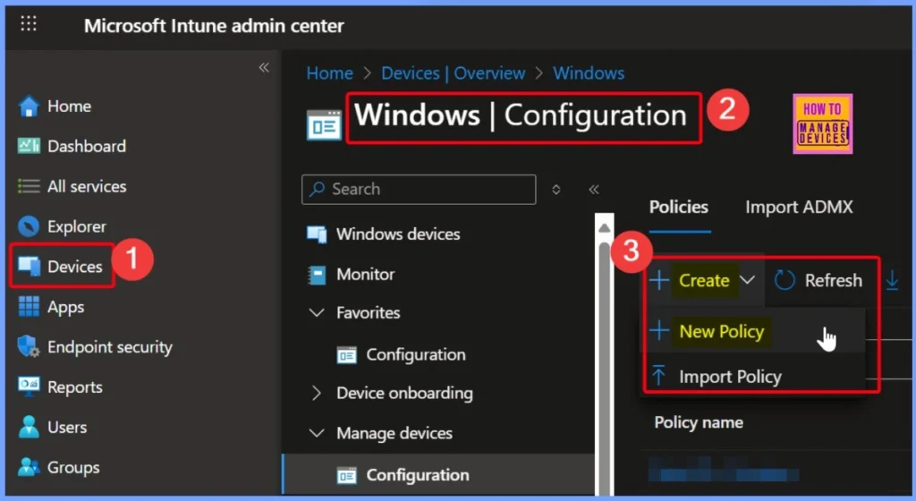This screenshot has width=916, height=501.
Task: Click the download export arrow icon
Action: coord(892,280)
